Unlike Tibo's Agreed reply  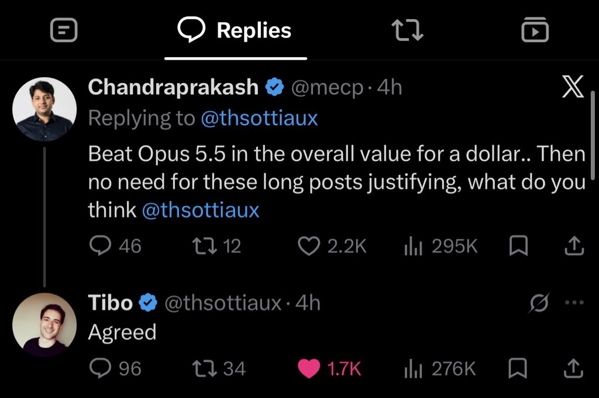click(329, 369)
